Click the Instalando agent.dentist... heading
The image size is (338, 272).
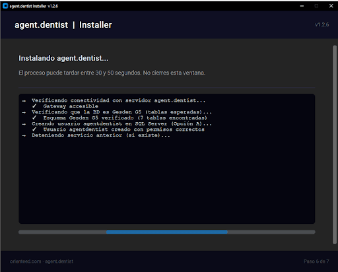click(x=63, y=58)
